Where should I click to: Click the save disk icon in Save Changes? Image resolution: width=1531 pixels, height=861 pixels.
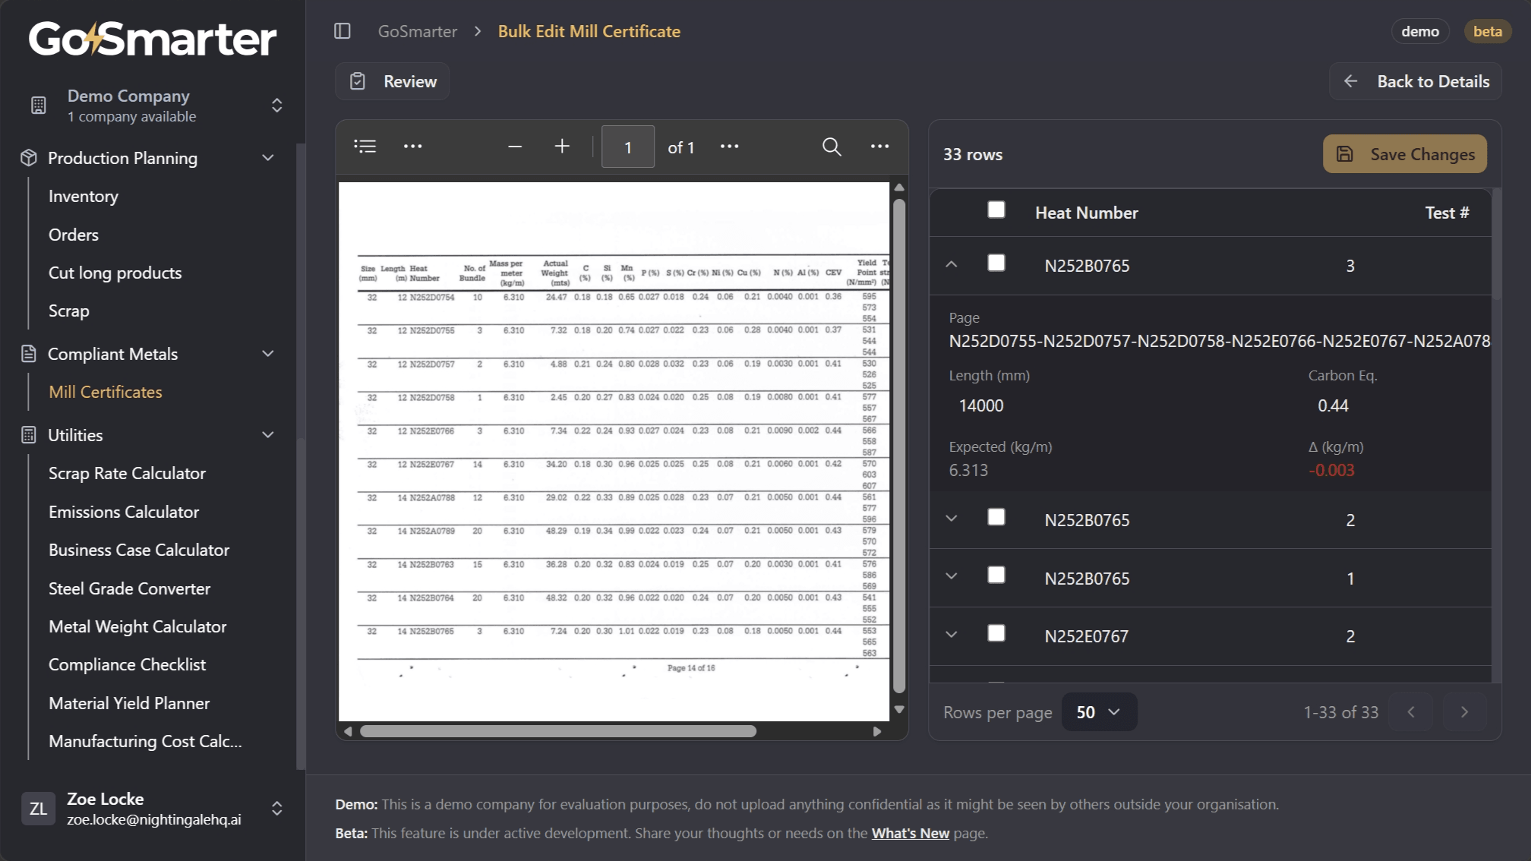coord(1345,154)
